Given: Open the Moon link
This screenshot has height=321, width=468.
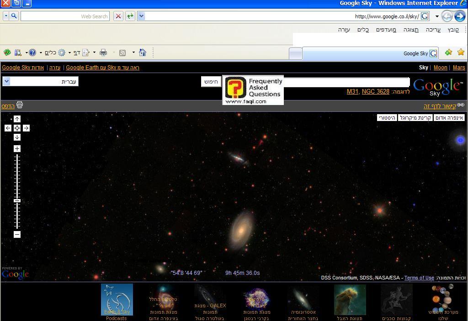Looking at the screenshot, I should coord(440,68).
